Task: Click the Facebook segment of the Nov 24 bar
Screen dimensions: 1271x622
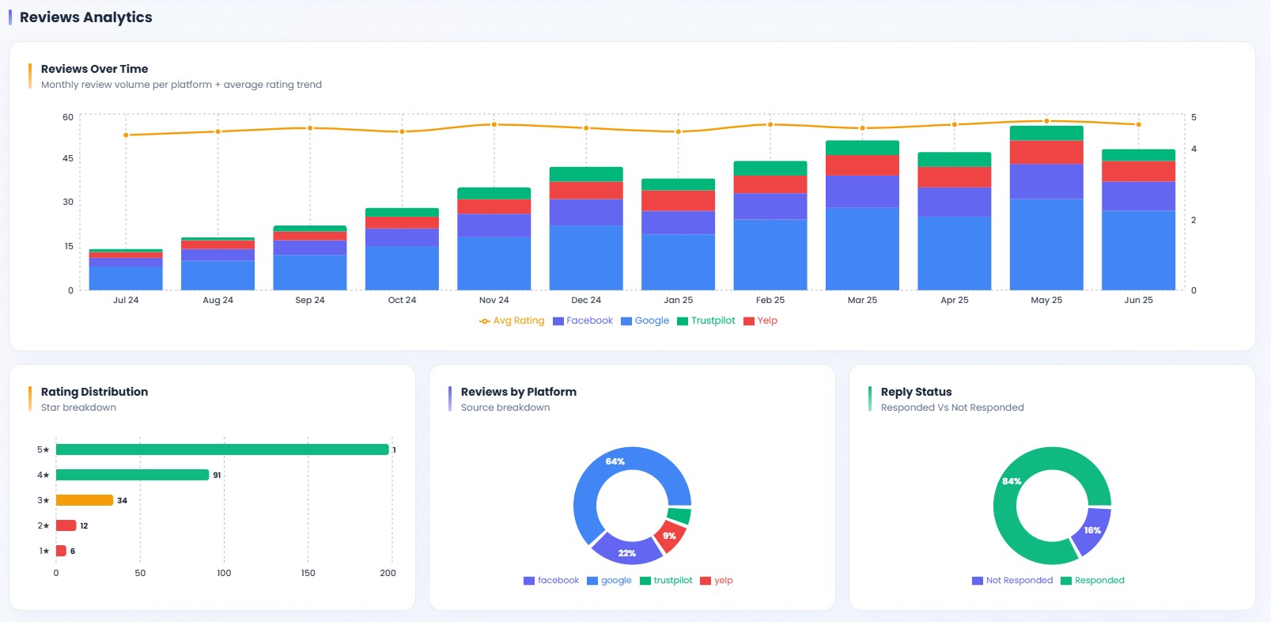Action: [494, 226]
